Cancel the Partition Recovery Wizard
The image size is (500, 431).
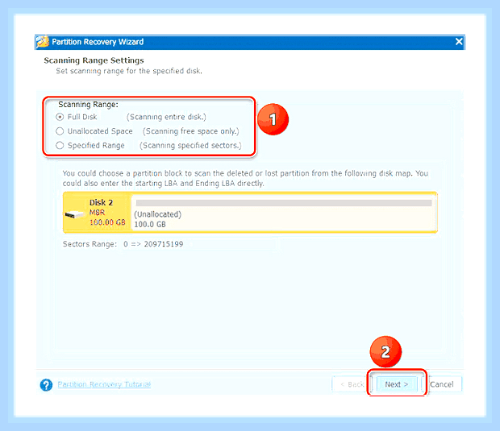click(x=442, y=384)
